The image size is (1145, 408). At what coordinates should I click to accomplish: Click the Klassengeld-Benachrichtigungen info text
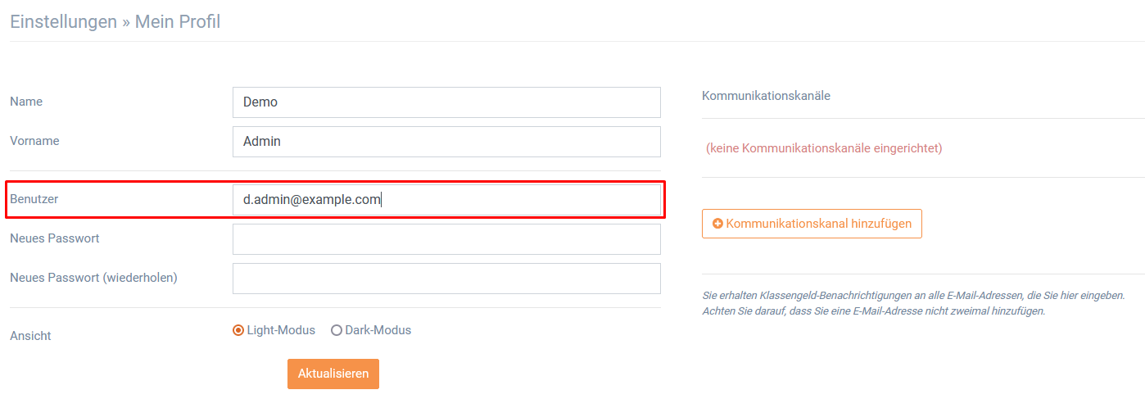[913, 303]
